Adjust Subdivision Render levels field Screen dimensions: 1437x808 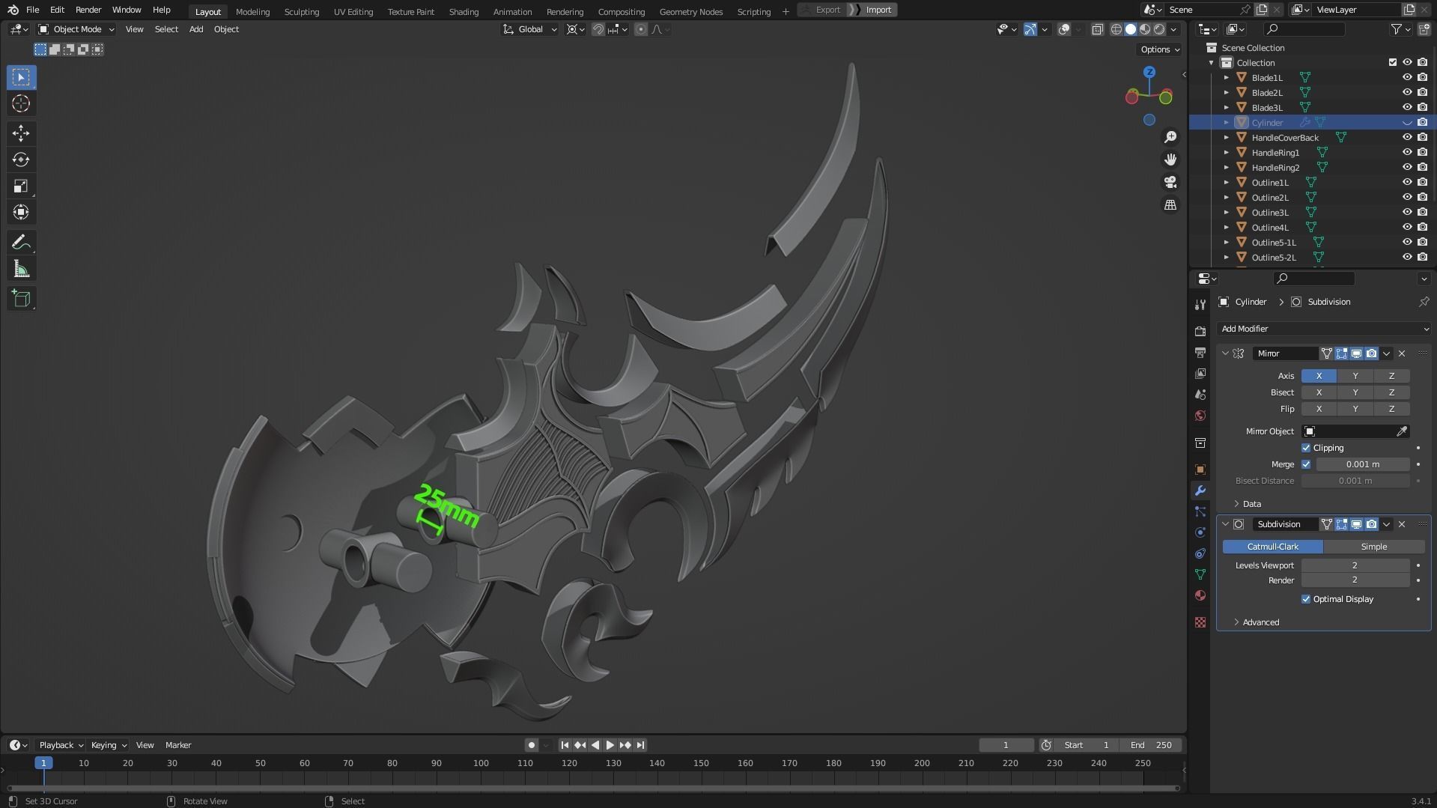point(1355,580)
